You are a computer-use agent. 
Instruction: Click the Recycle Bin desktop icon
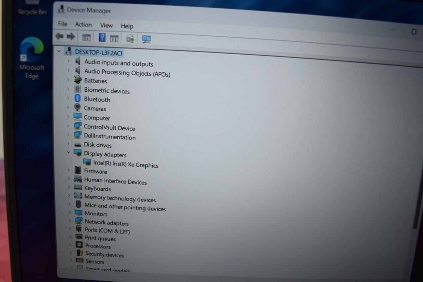pos(32,8)
